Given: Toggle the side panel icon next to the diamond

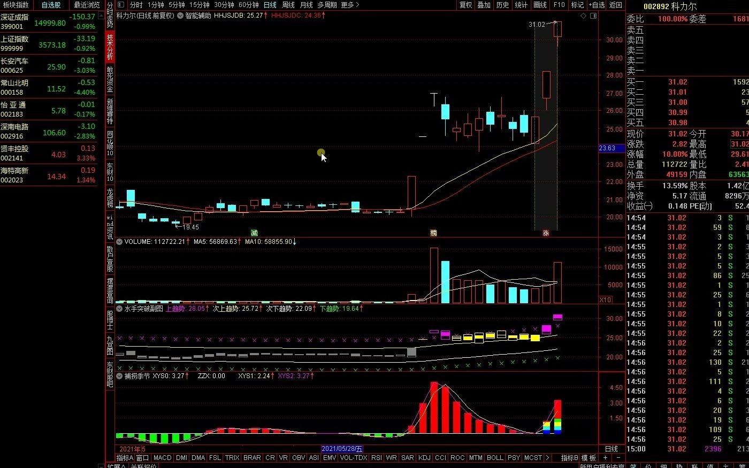Looking at the screenshot, I should coord(593,16).
